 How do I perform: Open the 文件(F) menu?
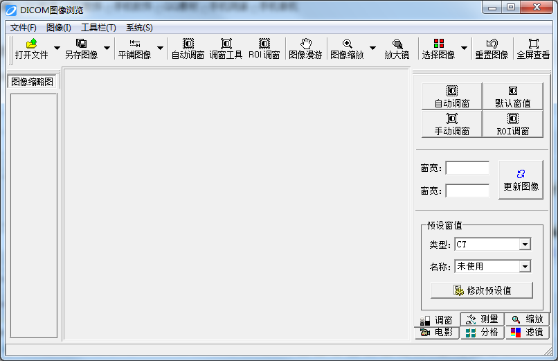pyautogui.click(x=24, y=28)
